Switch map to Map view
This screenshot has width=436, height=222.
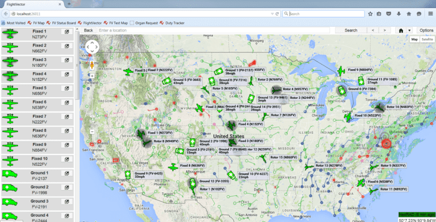tap(414, 40)
